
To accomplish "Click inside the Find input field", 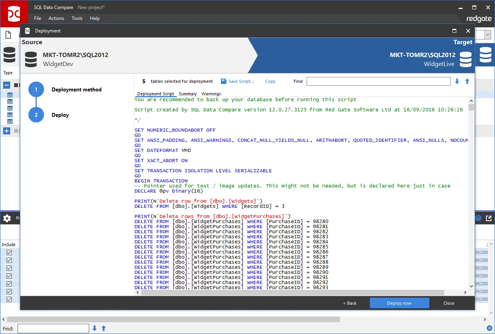I will [x=378, y=81].
